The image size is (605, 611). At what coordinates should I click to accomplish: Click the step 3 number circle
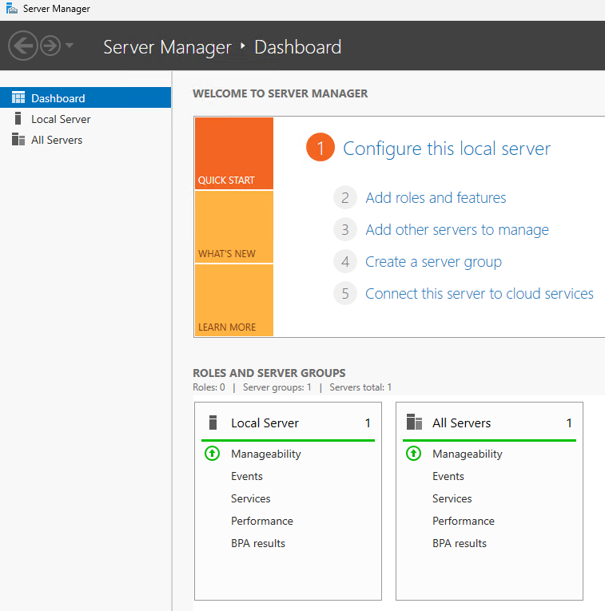coord(345,229)
